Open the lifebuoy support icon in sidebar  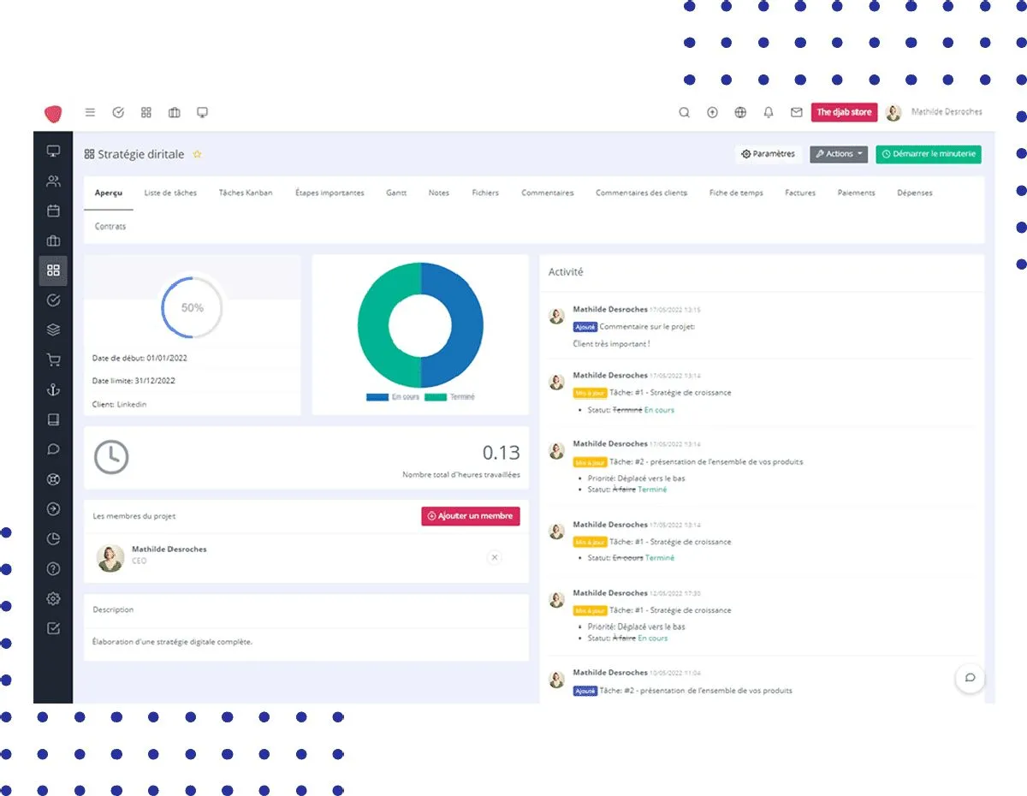53,479
